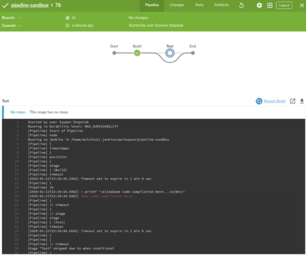Click the success checkmark status icon
The width and height of the screenshot is (306, 255).
5,5
